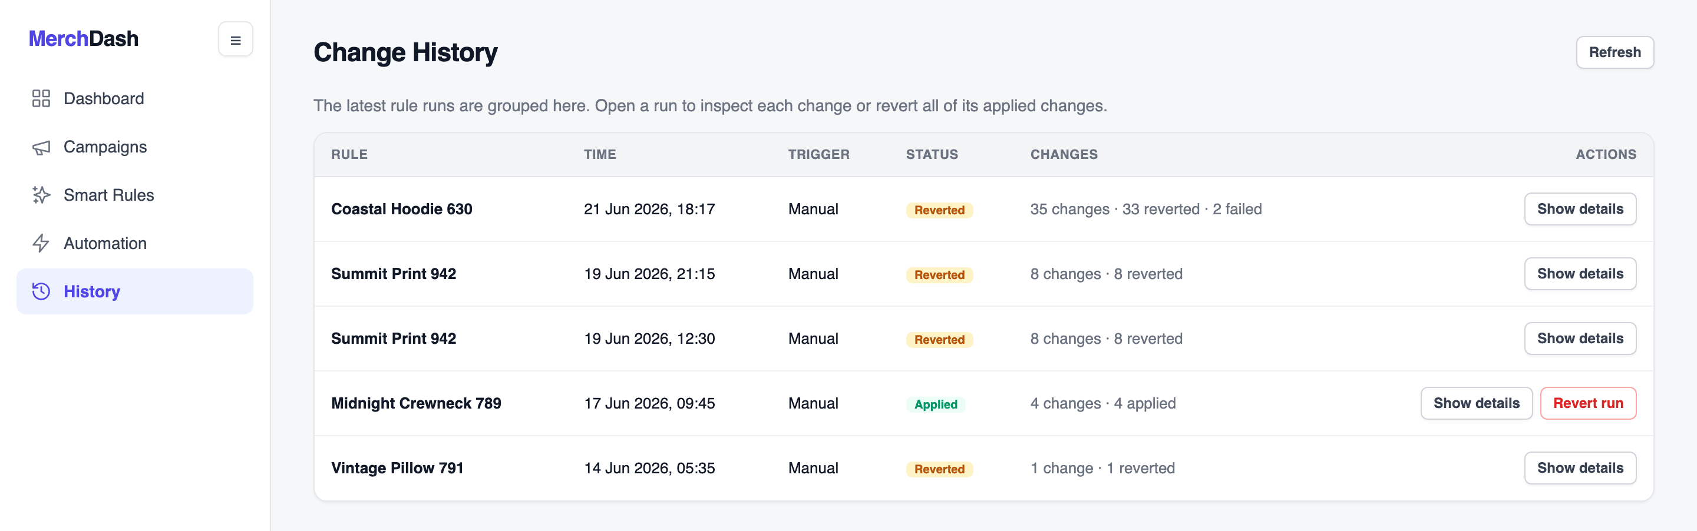Open the Dashboard page
1697x531 pixels.
(134, 99)
